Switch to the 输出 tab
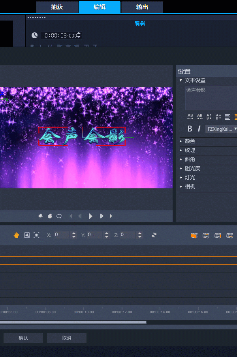Screen dimensions: 237x357 142,7
